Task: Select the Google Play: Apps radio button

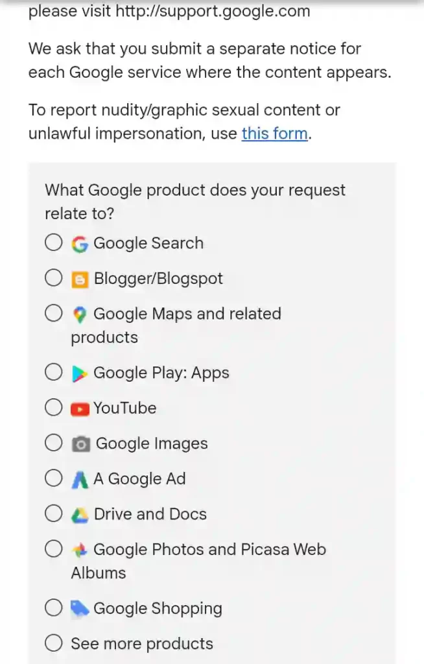Action: (x=54, y=373)
